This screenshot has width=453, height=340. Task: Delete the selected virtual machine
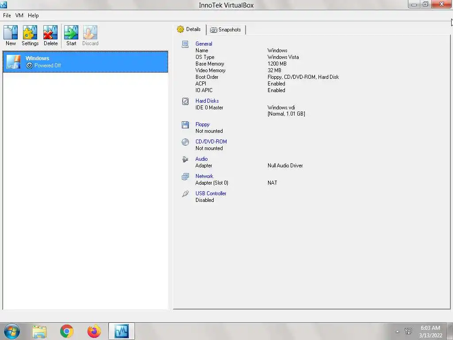(50, 35)
